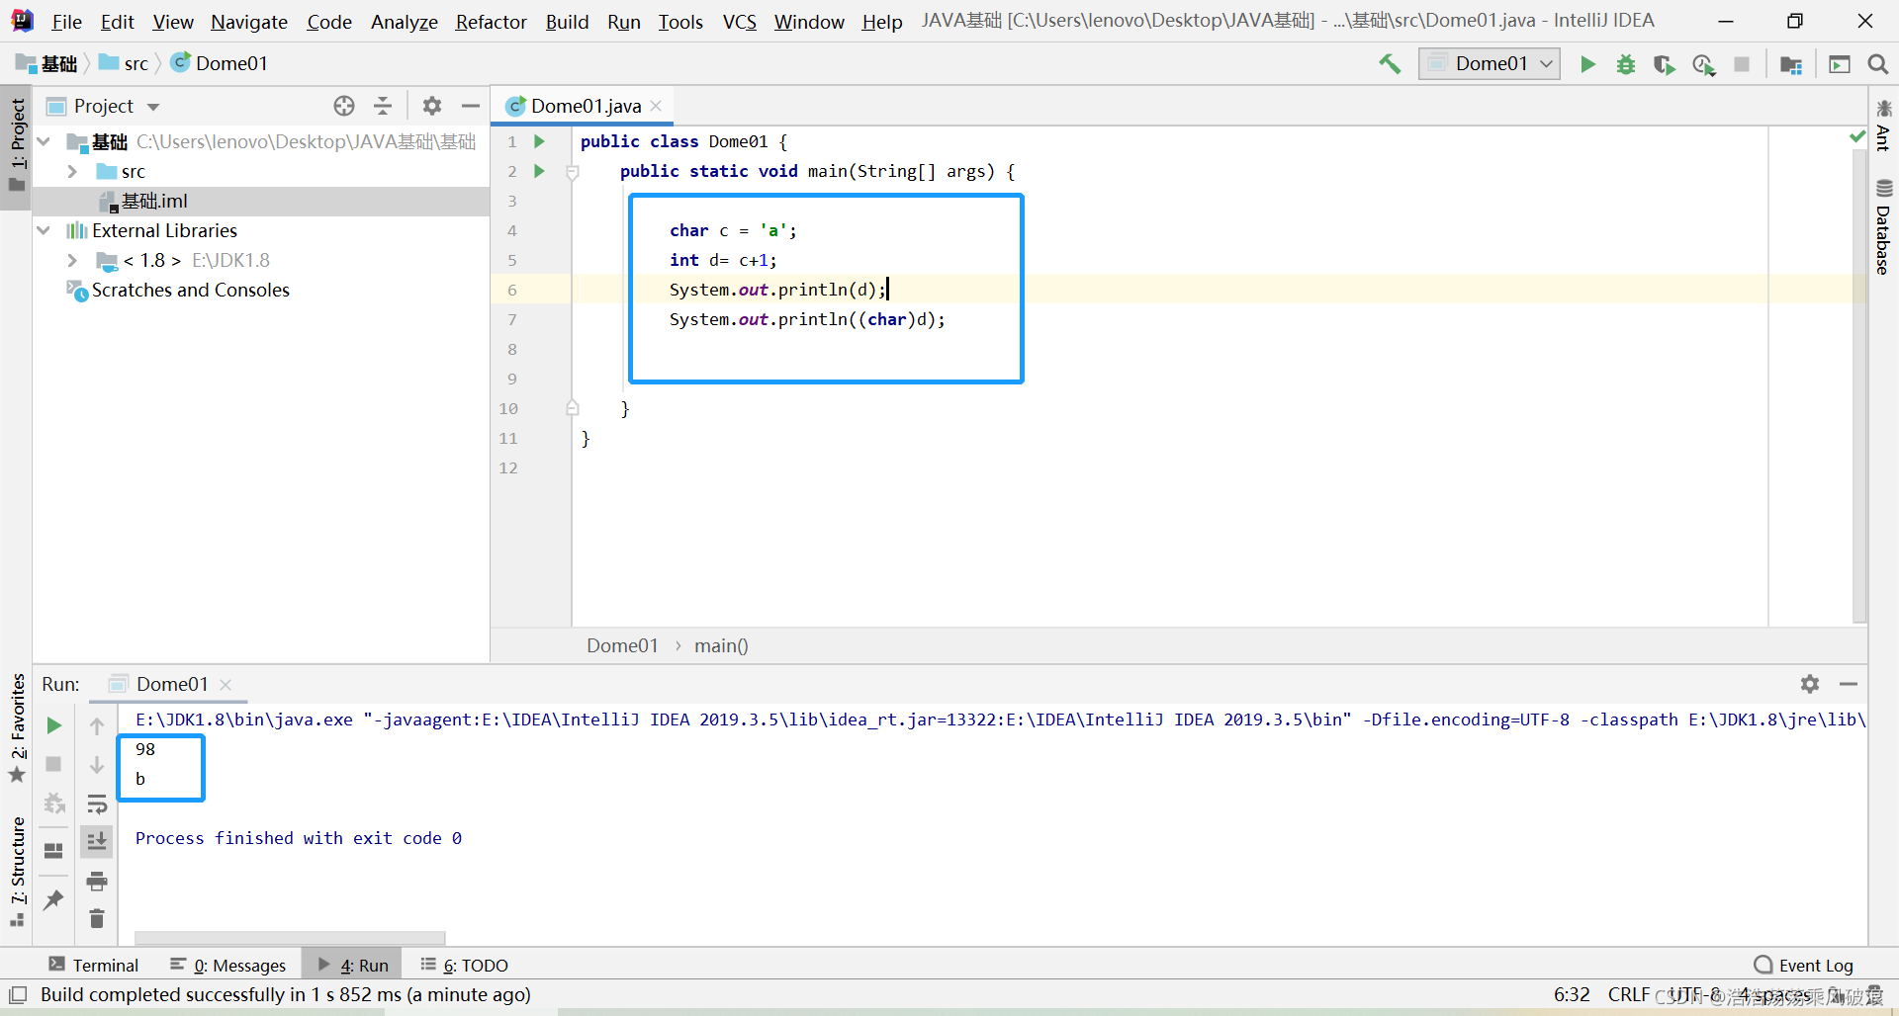Hide the Project panel with minus icon

[x=471, y=106]
